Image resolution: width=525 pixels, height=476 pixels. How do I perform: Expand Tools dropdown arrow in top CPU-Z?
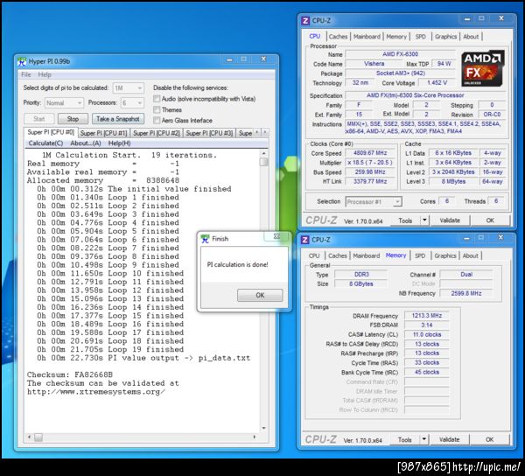pos(424,220)
